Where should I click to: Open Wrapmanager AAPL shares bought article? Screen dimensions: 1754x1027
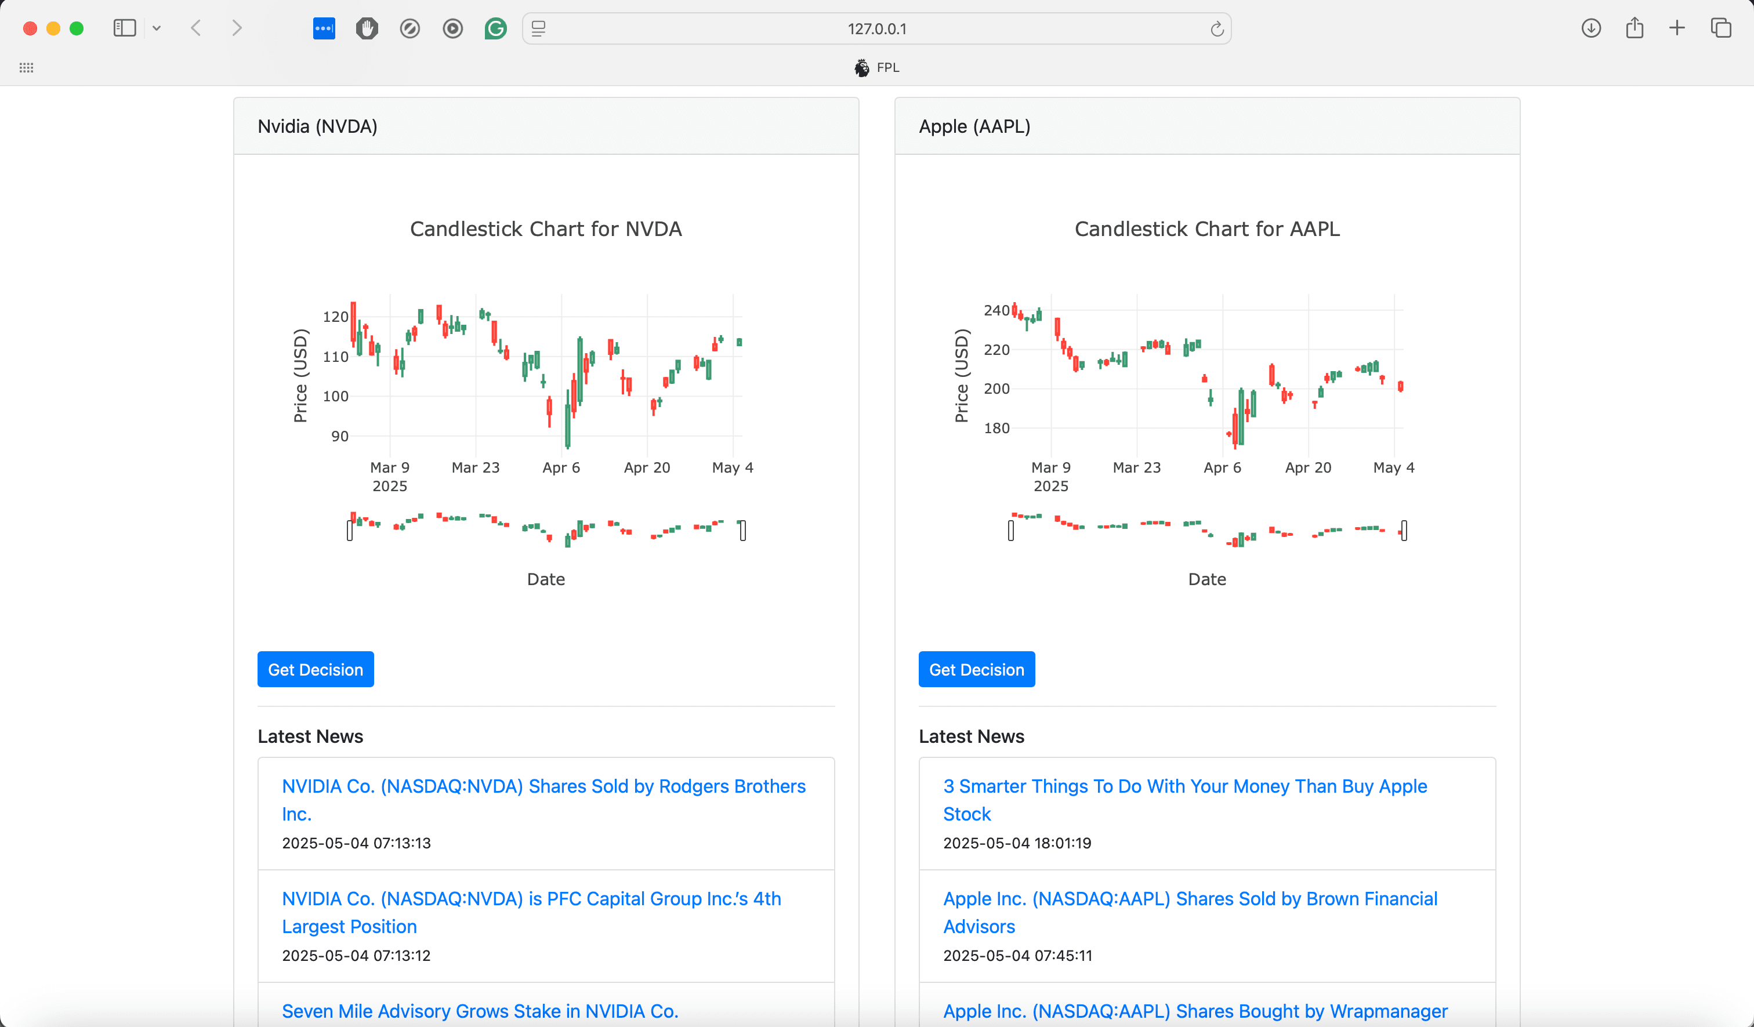coord(1195,1011)
